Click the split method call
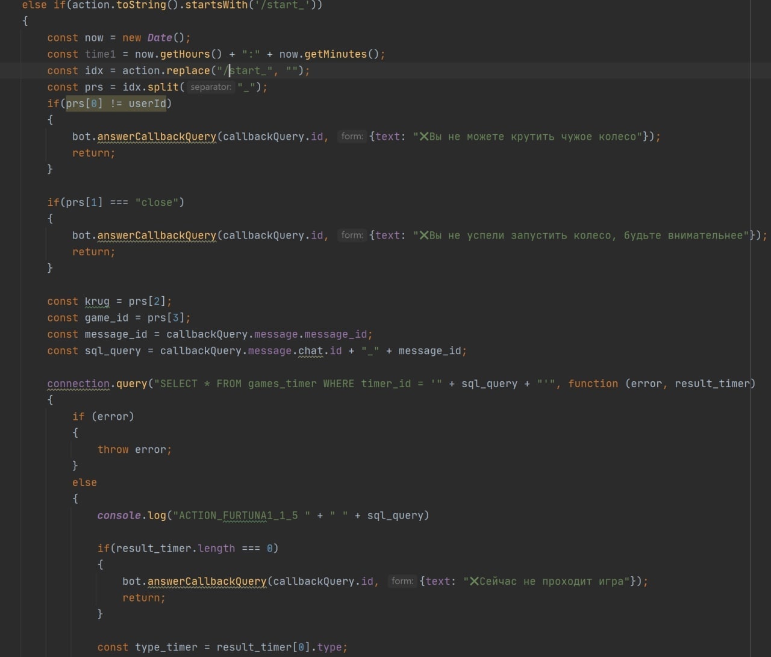Viewport: 771px width, 657px height. click(163, 87)
